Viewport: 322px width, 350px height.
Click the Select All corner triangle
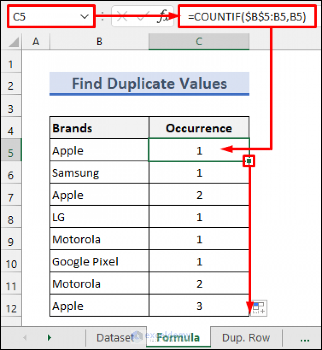[14, 42]
